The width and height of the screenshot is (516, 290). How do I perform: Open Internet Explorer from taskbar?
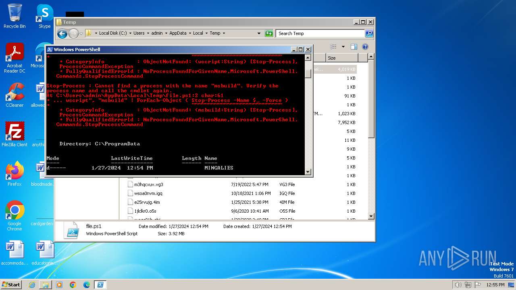[x=32, y=285]
